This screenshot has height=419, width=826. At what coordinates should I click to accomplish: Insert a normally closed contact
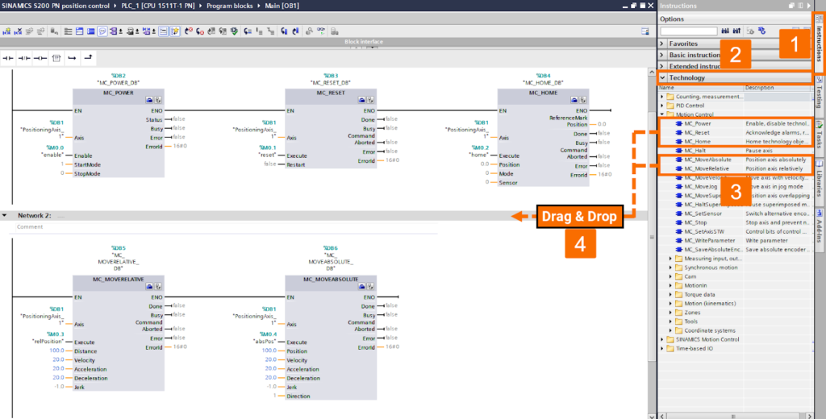pyautogui.click(x=23, y=58)
